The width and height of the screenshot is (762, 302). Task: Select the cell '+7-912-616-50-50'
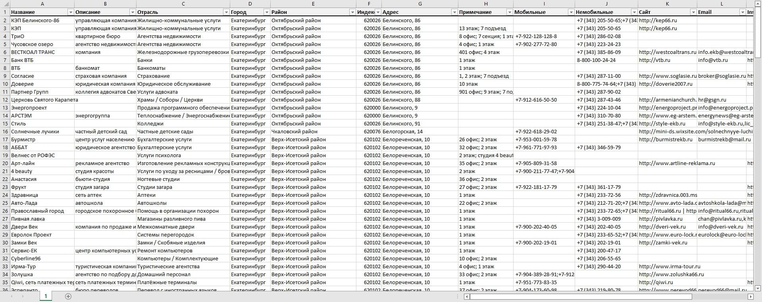[544, 100]
